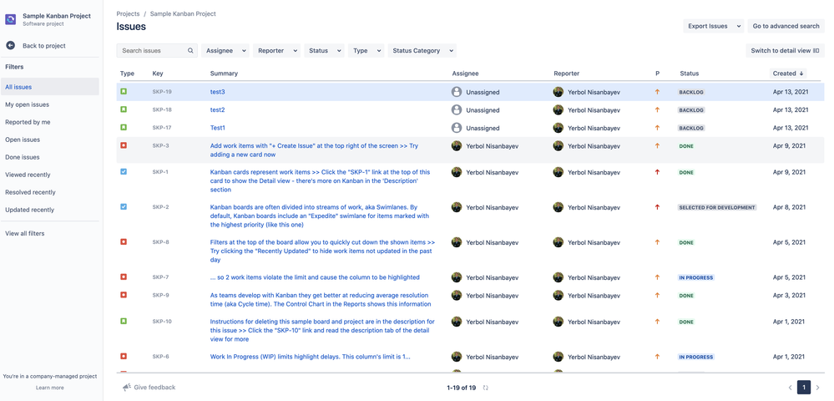
Task: Click the story type icon for SKP-18
Action: pyautogui.click(x=124, y=109)
